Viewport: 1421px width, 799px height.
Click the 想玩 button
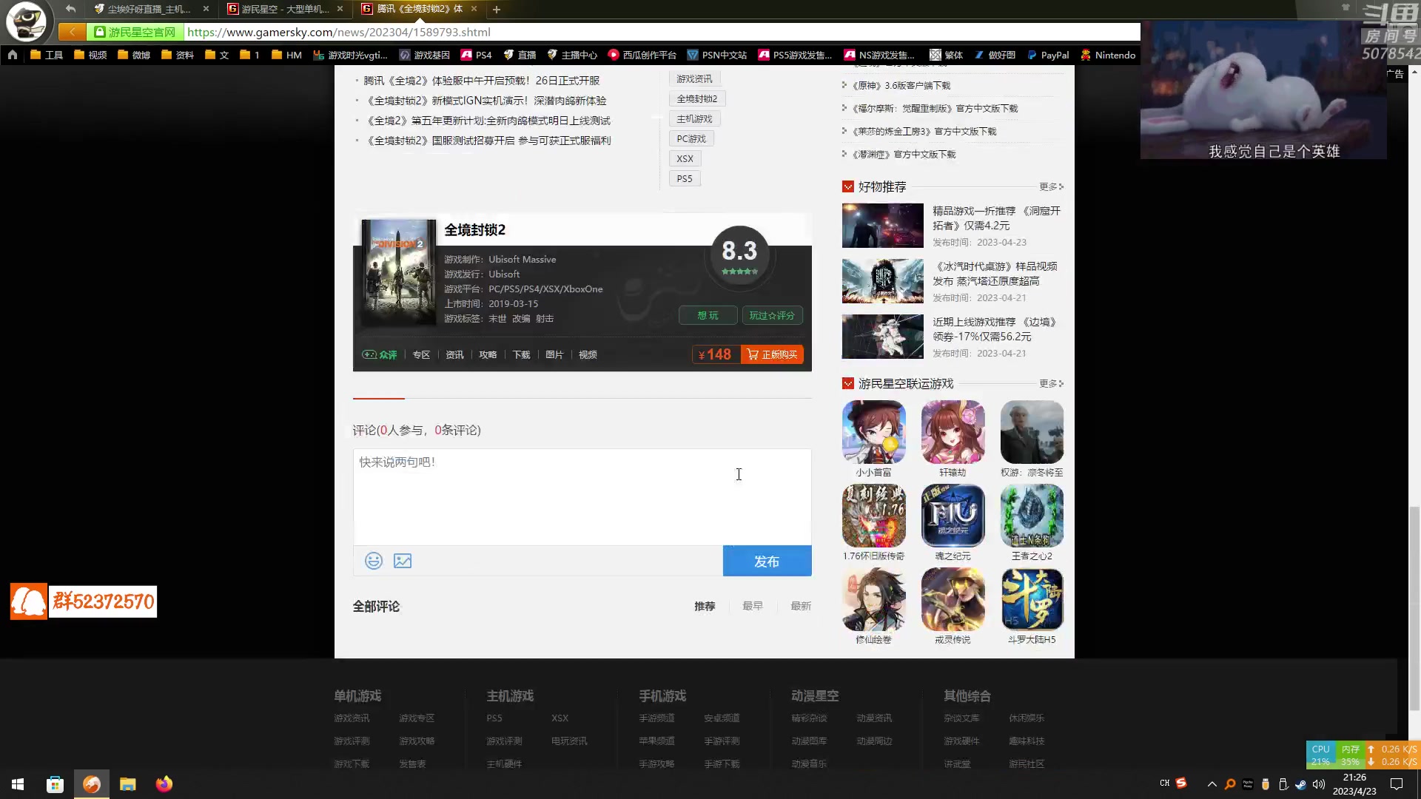(708, 315)
